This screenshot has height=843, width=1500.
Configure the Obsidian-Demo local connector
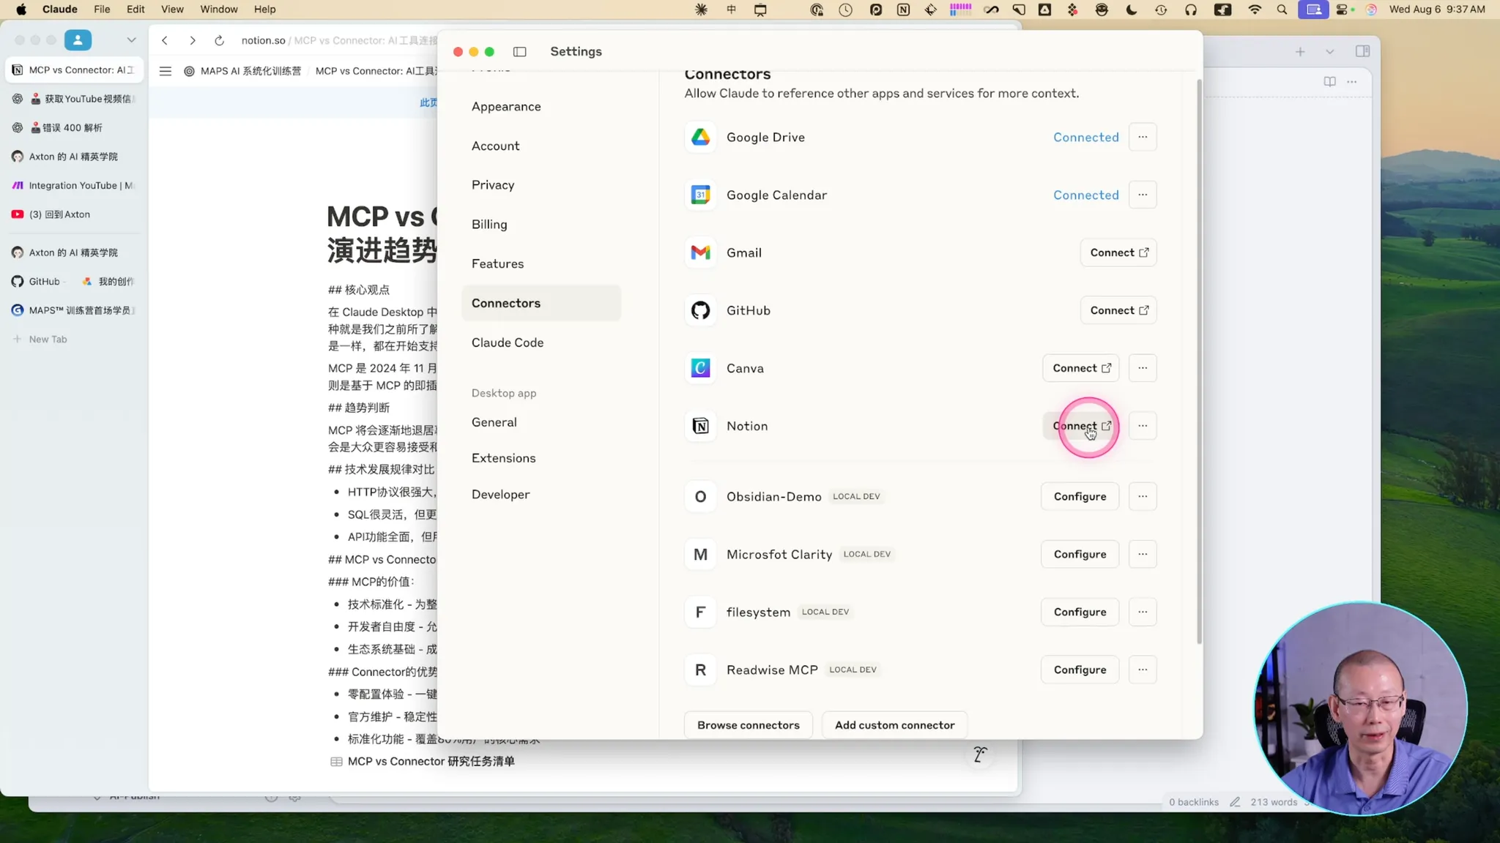1080,496
